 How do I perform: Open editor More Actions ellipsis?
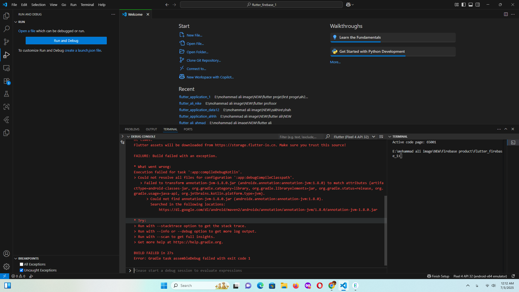513,14
